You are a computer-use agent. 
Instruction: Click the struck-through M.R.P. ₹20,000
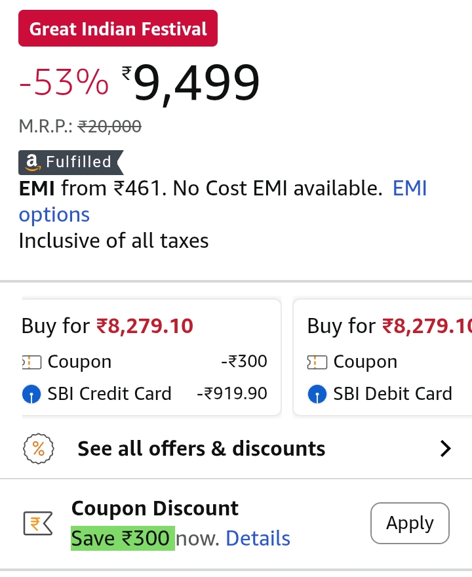pyautogui.click(x=109, y=127)
